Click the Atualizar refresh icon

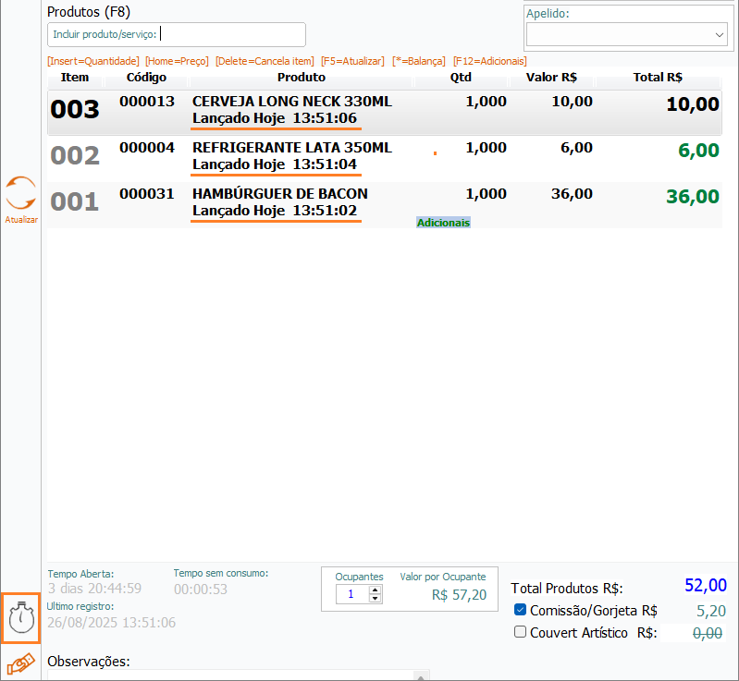point(20,194)
